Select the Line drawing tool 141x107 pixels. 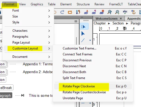point(83,40)
